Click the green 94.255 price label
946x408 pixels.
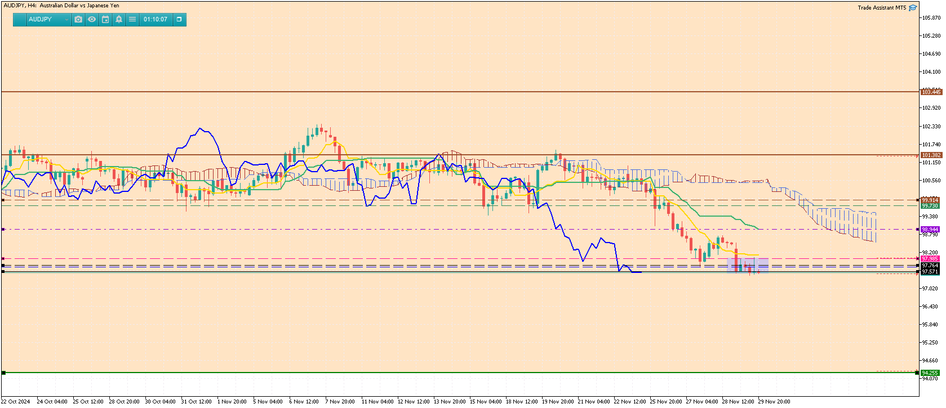click(930, 373)
